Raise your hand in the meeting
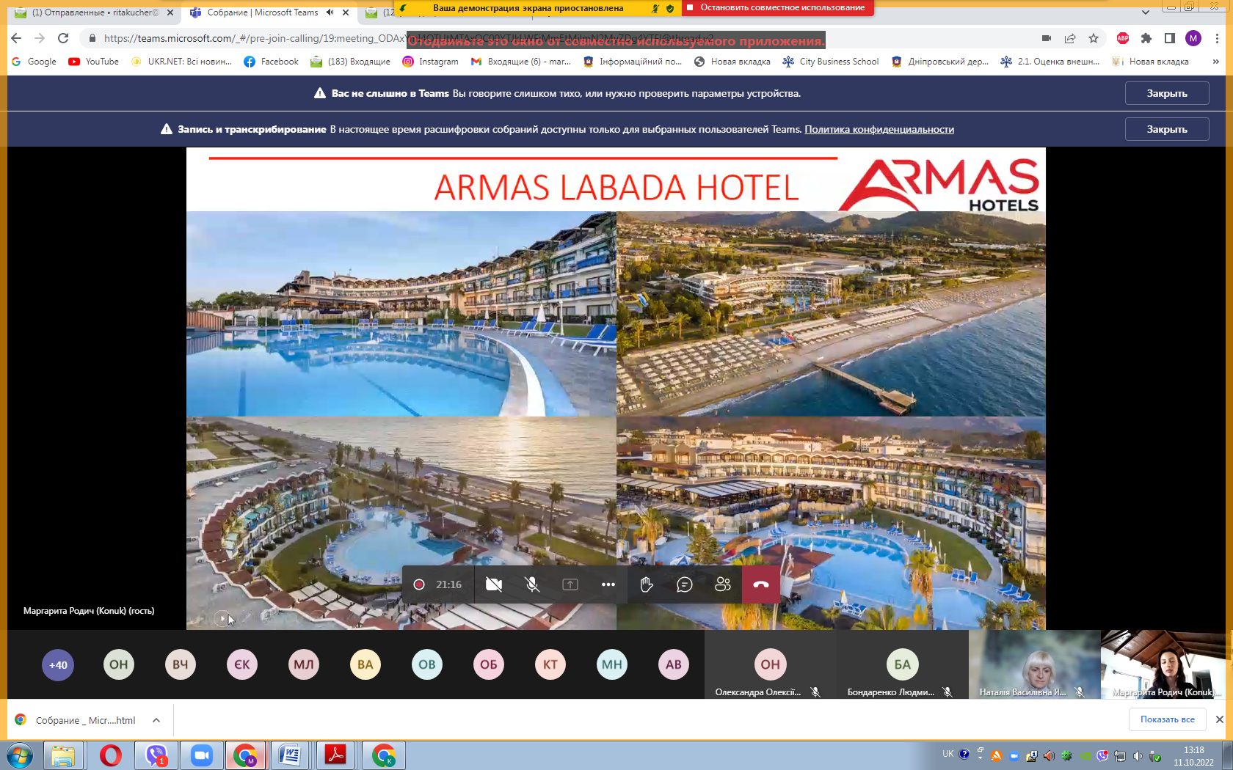Image resolution: width=1233 pixels, height=770 pixels. 647,584
